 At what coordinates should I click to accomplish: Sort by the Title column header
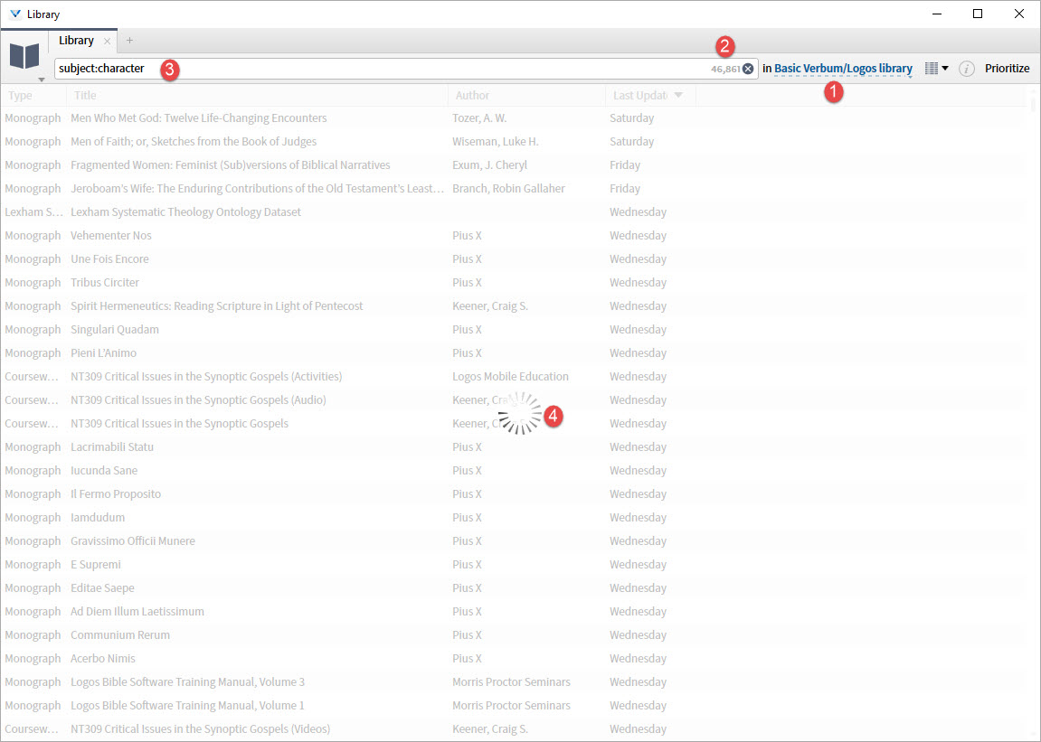(x=85, y=96)
